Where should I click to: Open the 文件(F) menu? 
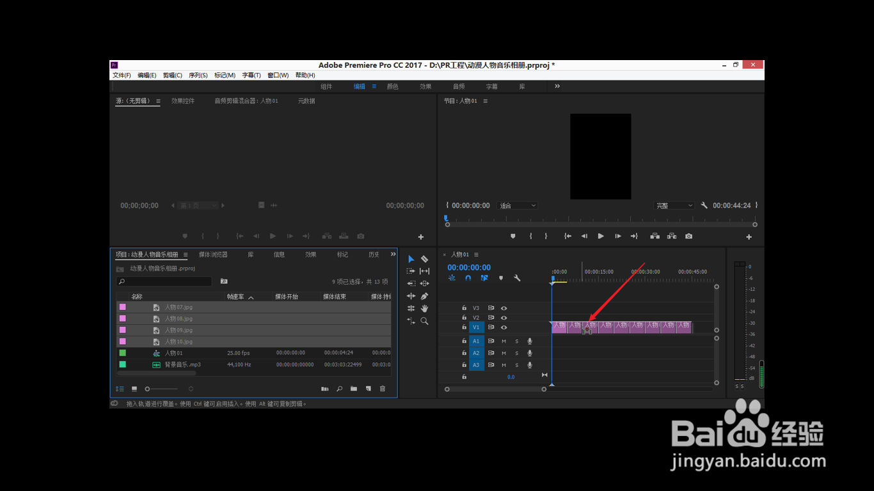[122, 75]
